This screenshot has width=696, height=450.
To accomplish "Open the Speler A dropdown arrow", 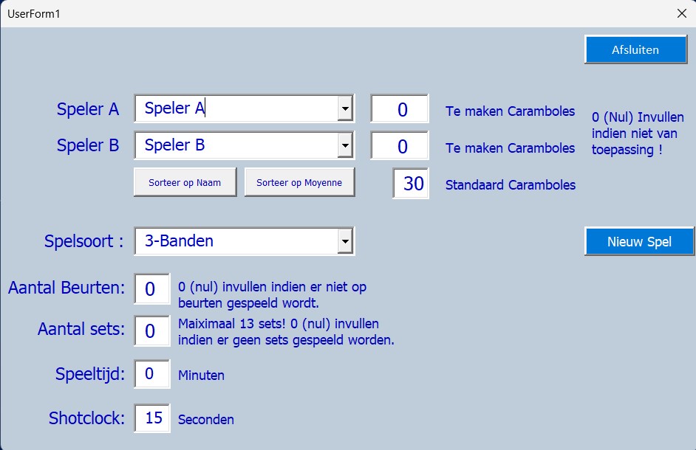I will [x=345, y=109].
